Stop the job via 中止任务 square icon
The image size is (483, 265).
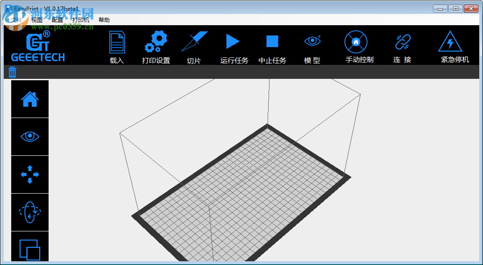[x=272, y=41]
